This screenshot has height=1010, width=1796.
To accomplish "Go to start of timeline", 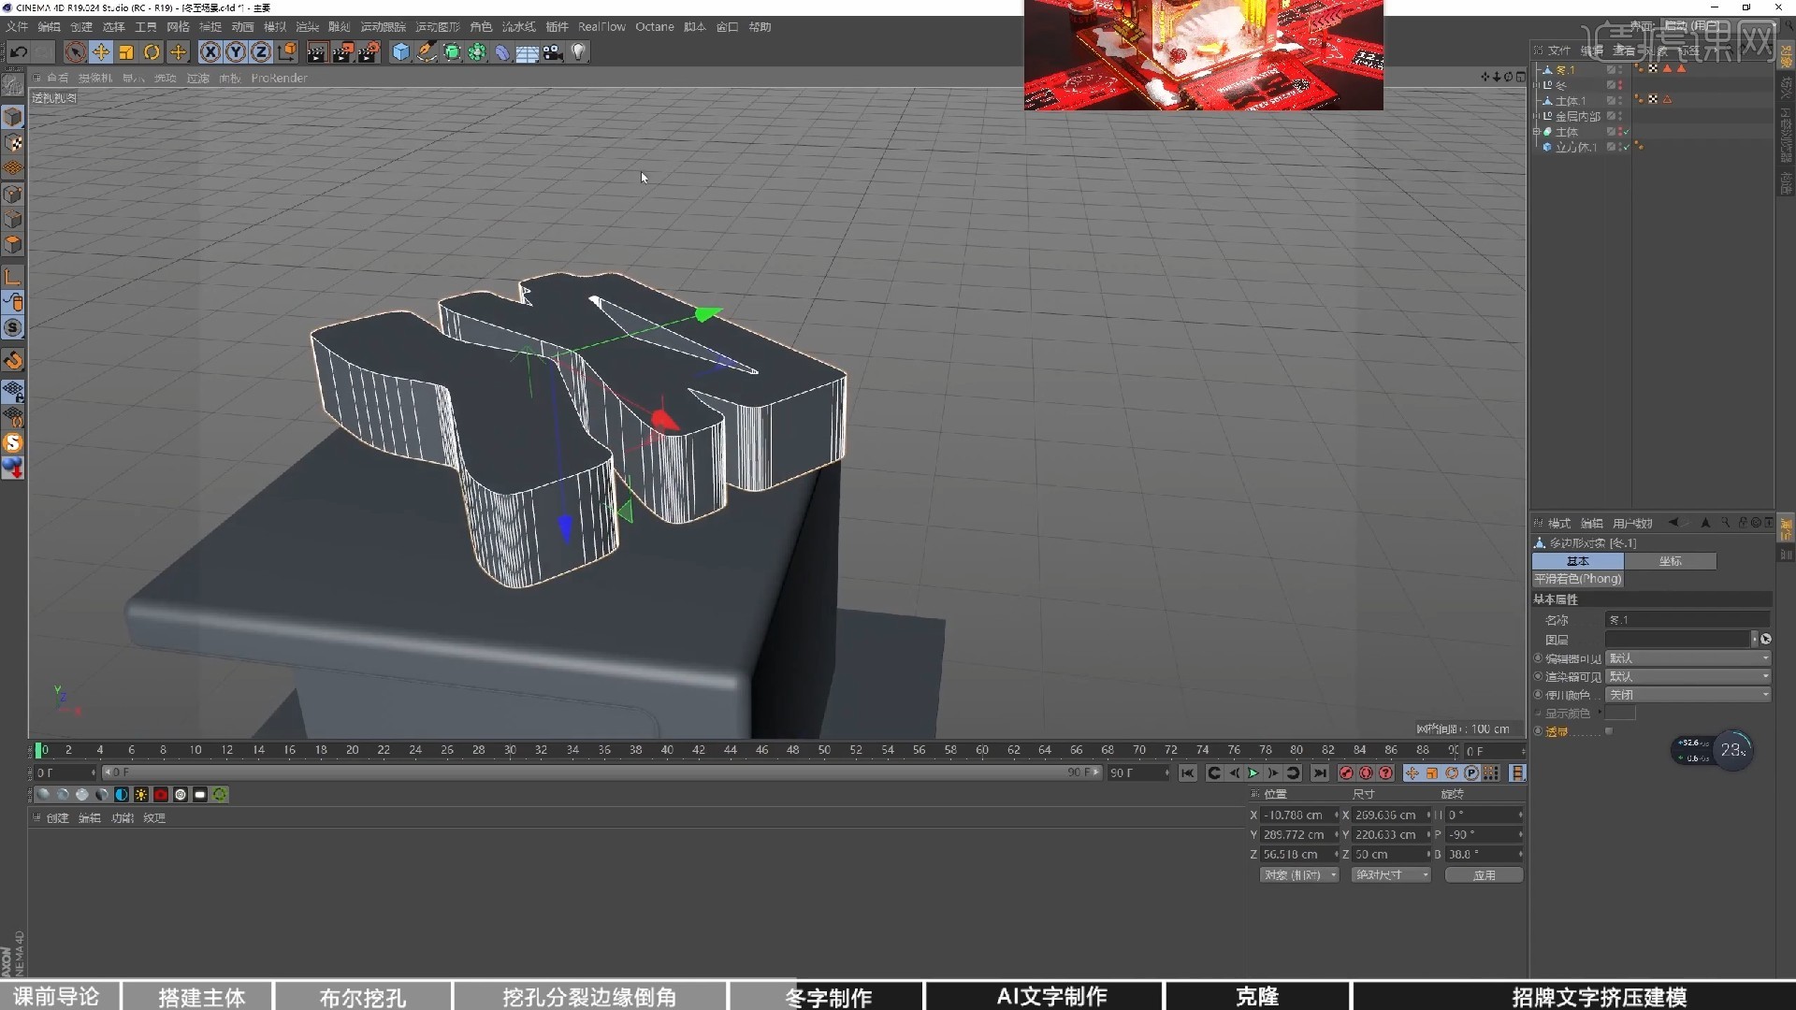I will pos(1188,773).
